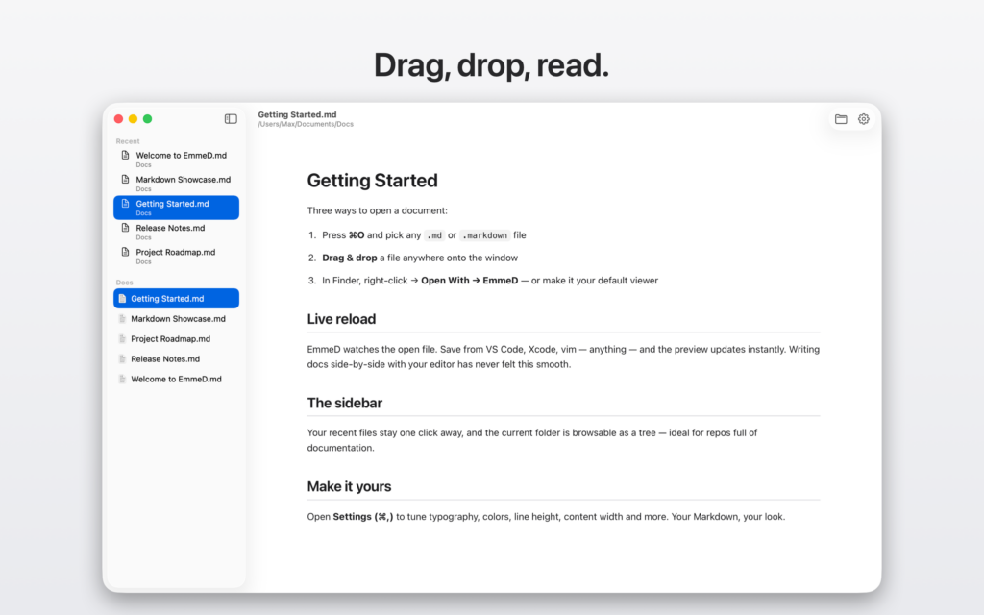Click the Getting Started main heading
This screenshot has width=984, height=615.
click(x=372, y=181)
